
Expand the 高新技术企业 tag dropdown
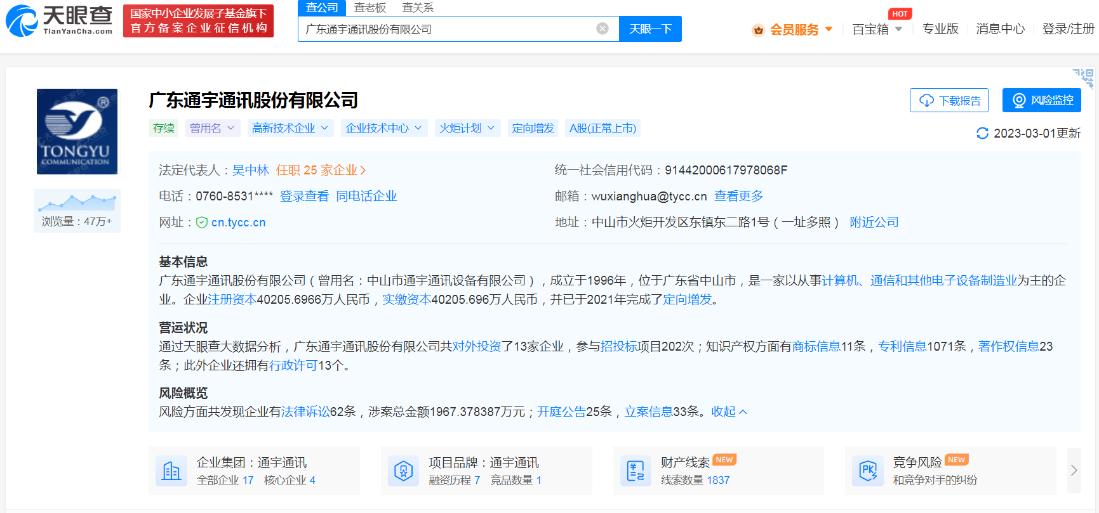290,128
